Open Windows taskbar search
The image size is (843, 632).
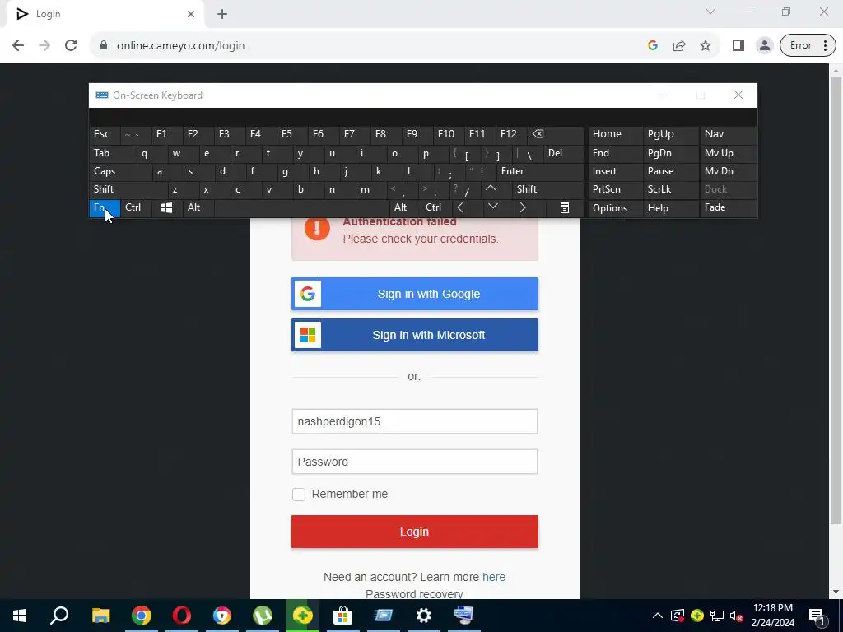coord(59,616)
